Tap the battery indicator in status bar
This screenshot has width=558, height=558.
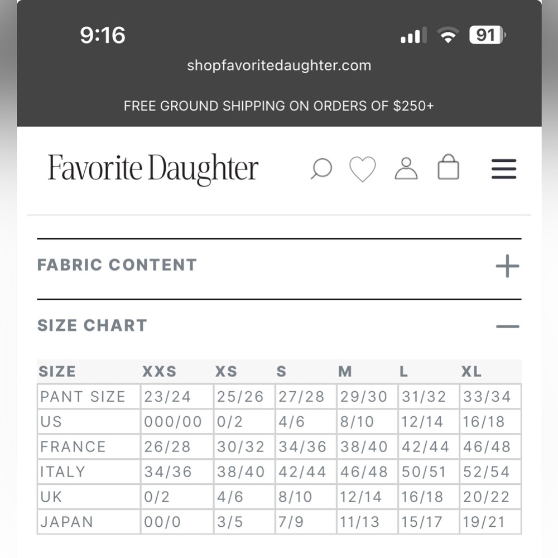488,35
